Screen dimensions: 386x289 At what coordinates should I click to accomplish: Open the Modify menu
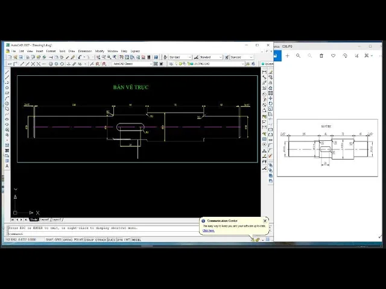point(100,51)
